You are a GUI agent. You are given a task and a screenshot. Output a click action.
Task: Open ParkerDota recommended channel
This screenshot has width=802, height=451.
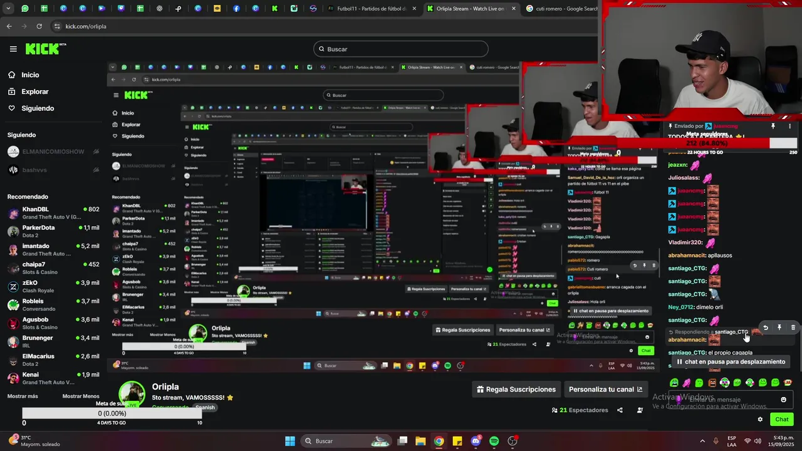(x=53, y=231)
